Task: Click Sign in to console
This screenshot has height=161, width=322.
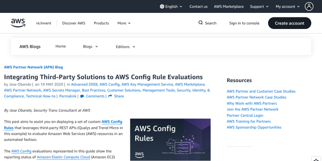Action: [244, 23]
